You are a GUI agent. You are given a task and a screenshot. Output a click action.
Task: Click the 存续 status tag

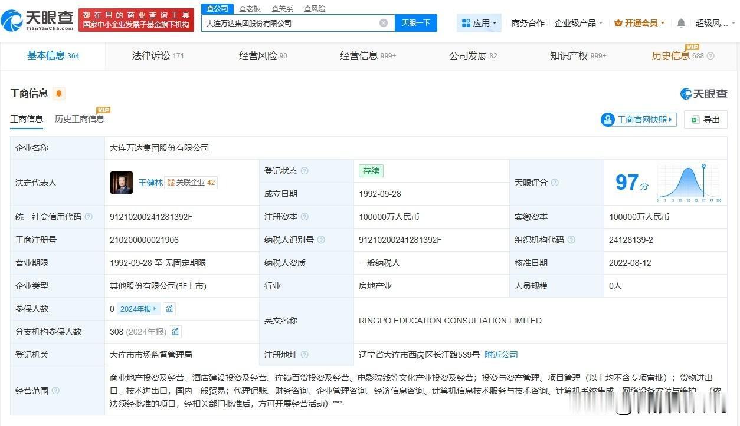point(371,171)
